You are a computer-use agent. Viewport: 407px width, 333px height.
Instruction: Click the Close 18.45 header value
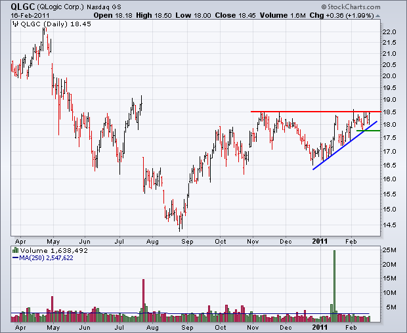235,15
